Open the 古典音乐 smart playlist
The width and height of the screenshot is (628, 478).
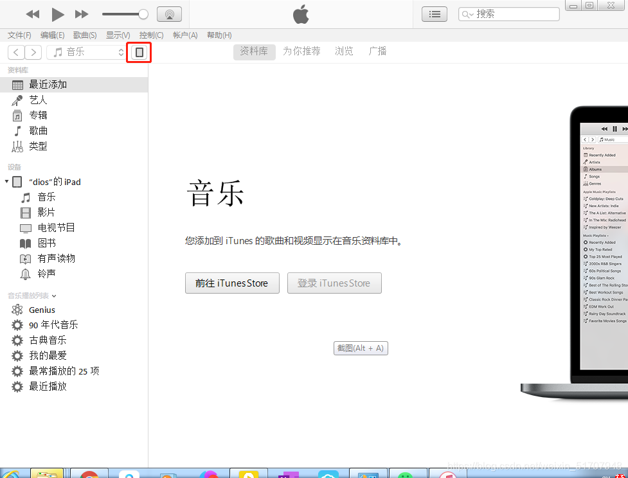click(74, 341)
